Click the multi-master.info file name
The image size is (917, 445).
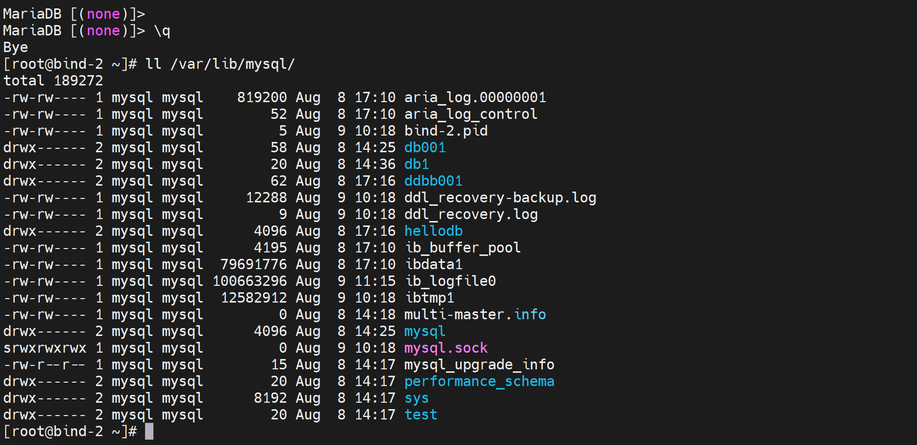tap(475, 314)
